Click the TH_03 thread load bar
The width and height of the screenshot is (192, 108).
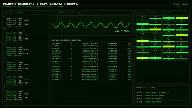(x=182, y=18)
